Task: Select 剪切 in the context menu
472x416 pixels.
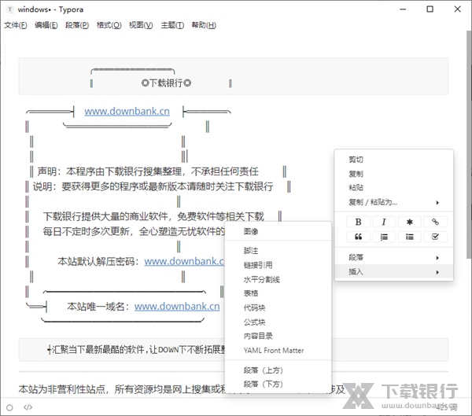Action: pyautogui.click(x=356, y=160)
